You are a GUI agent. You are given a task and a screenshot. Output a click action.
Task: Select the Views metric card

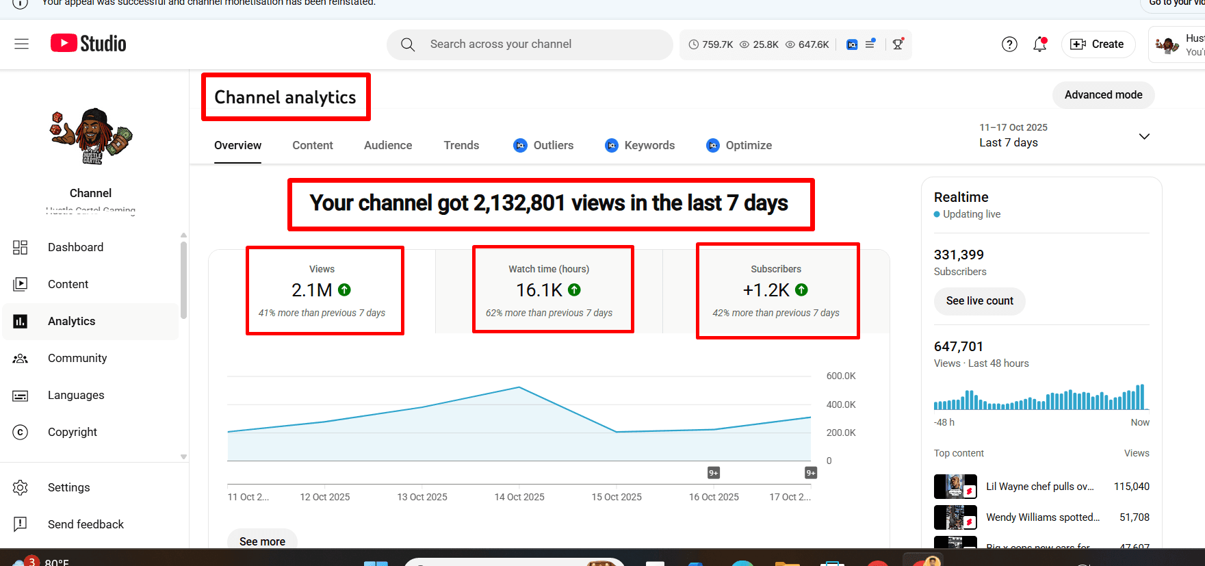click(322, 292)
